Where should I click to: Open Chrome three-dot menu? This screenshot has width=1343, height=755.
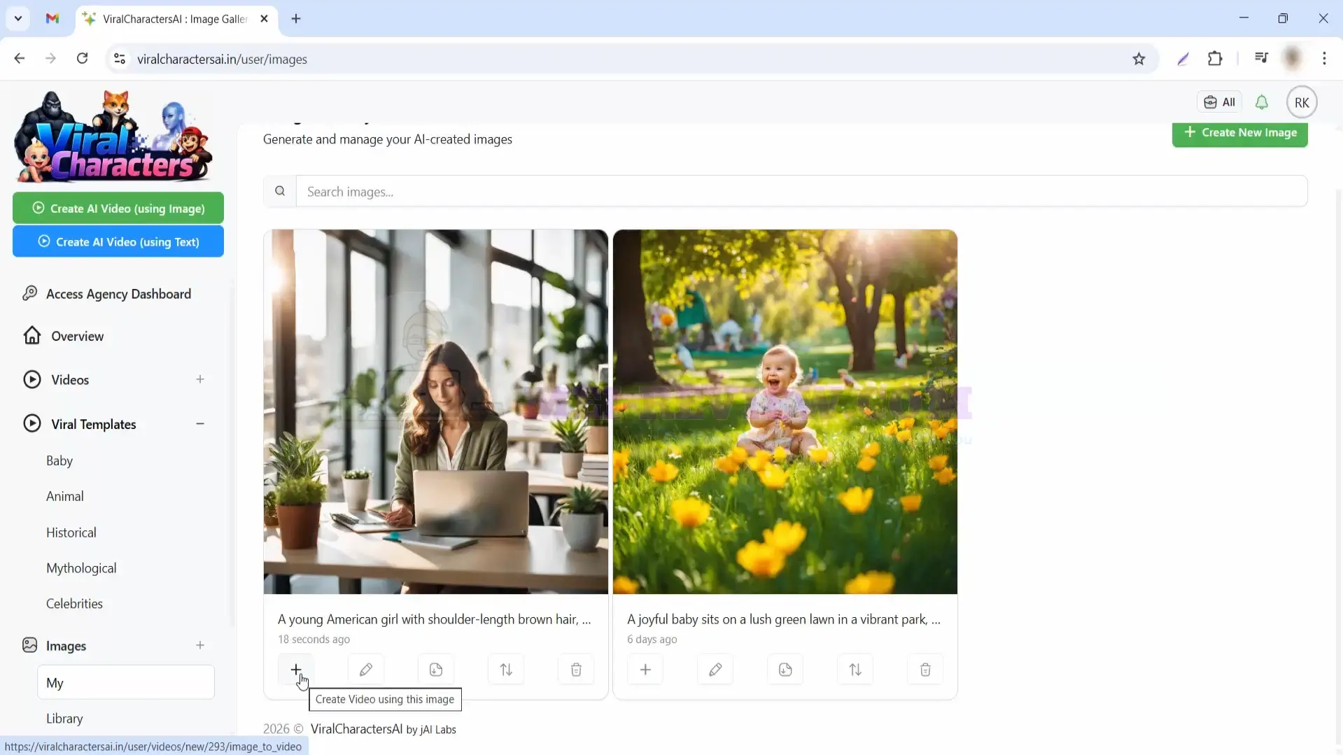click(x=1324, y=59)
